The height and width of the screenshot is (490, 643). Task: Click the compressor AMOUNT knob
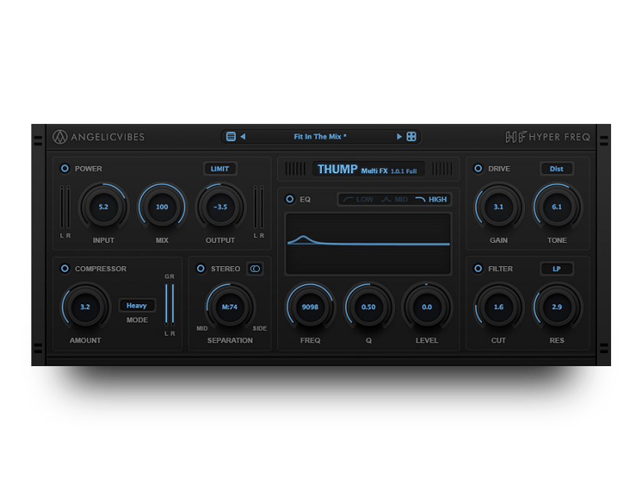point(85,307)
